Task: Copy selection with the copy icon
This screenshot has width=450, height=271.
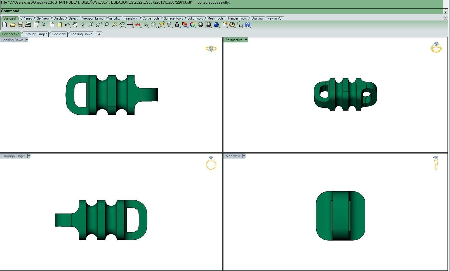Action: click(52, 25)
